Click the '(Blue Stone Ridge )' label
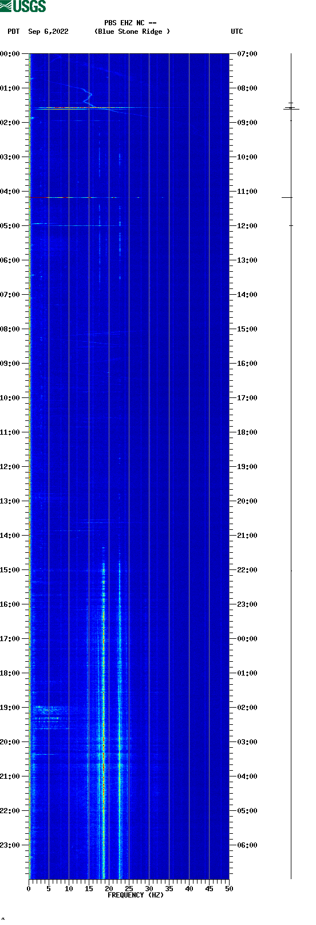 (x=132, y=32)
